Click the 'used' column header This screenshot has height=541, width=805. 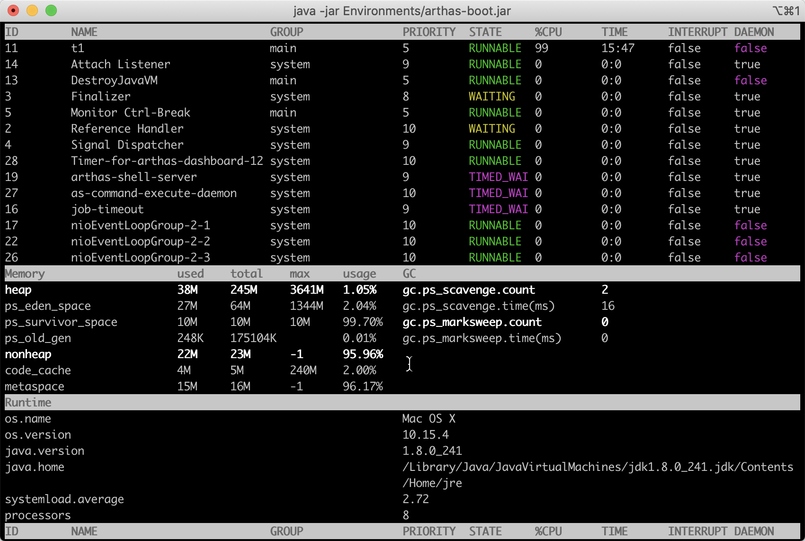click(x=190, y=274)
